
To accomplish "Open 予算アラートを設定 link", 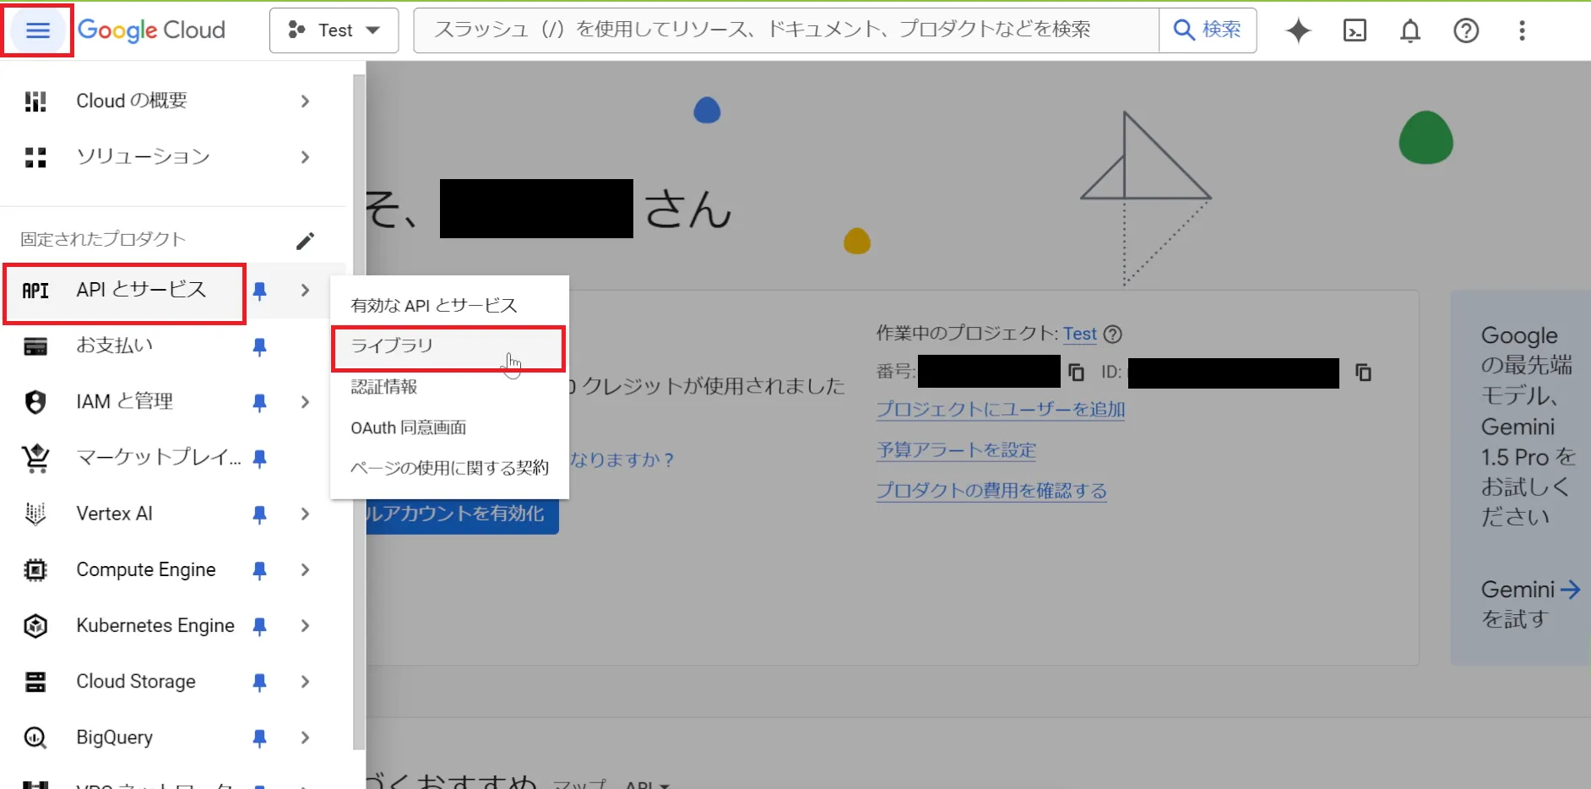I will click(956, 450).
